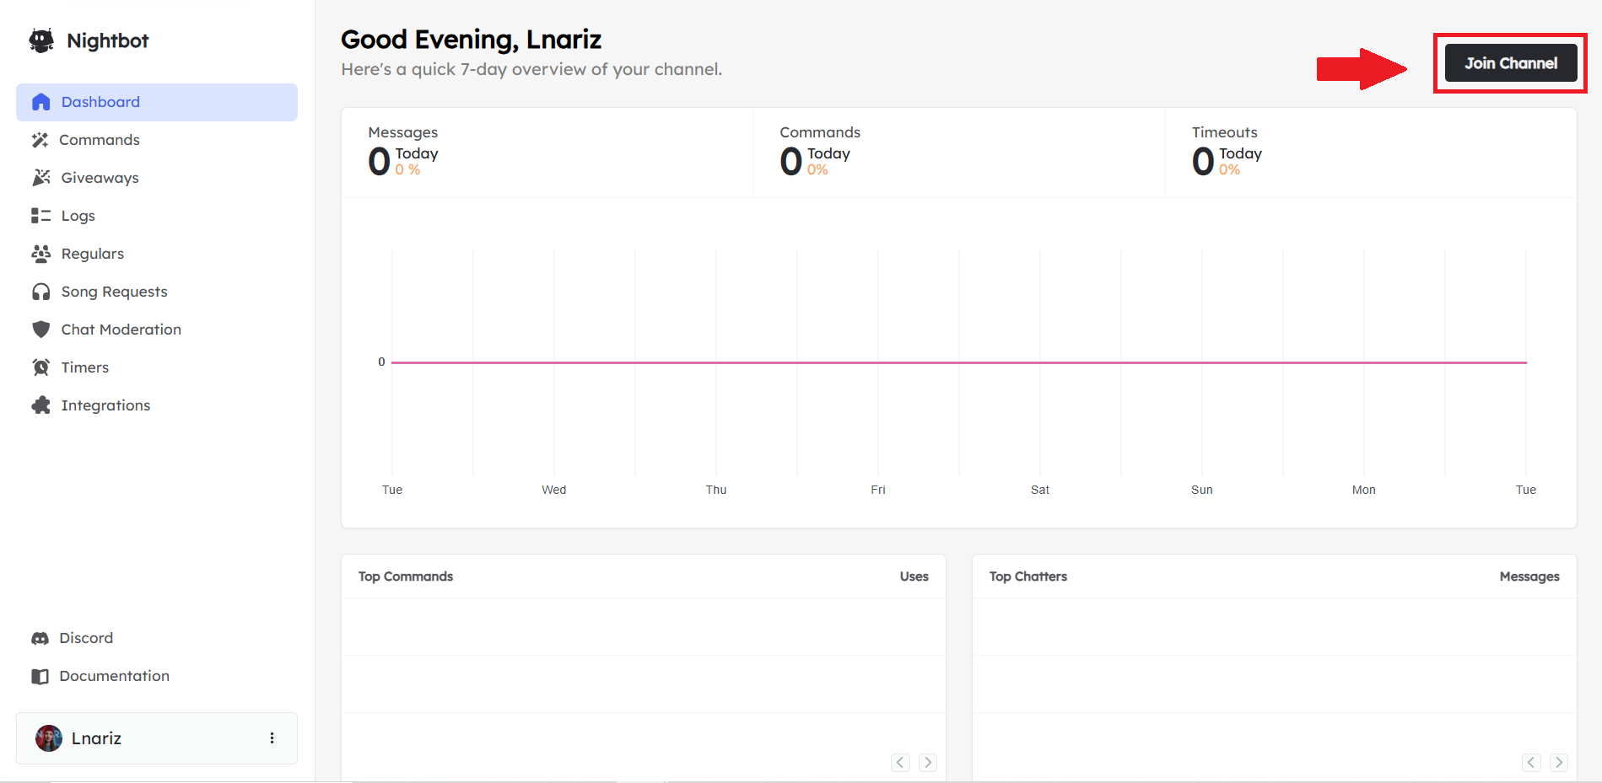Click the Integrations puzzle piece icon
Screen dimensions: 1602x783
pyautogui.click(x=40, y=405)
